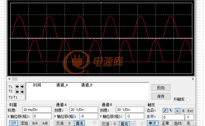Select 自动 (auto) trigger mode
This screenshot has height=126, width=205.
click(x=178, y=123)
